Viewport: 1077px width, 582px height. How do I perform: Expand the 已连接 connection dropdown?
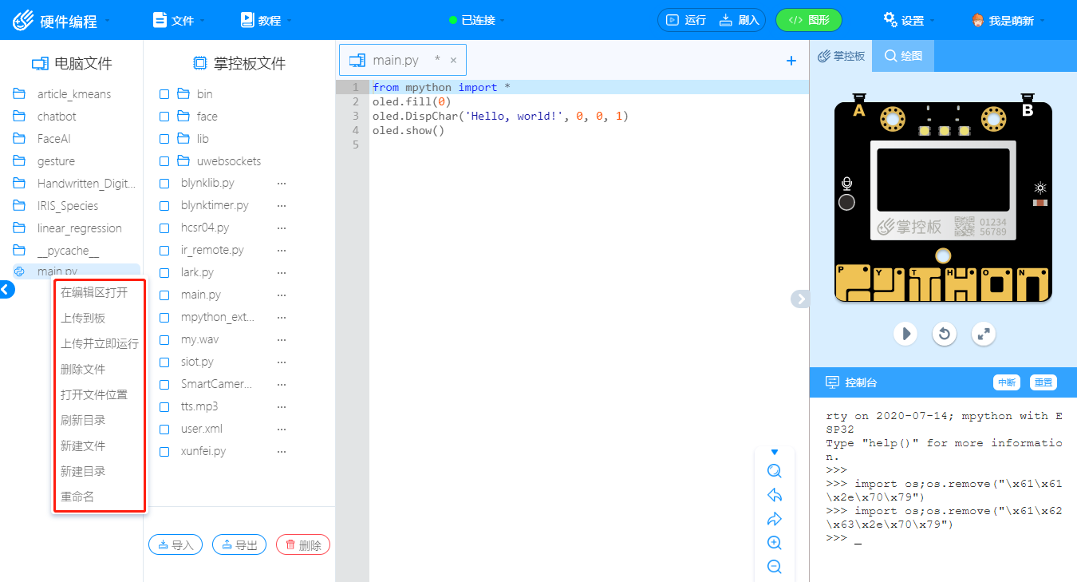point(477,21)
